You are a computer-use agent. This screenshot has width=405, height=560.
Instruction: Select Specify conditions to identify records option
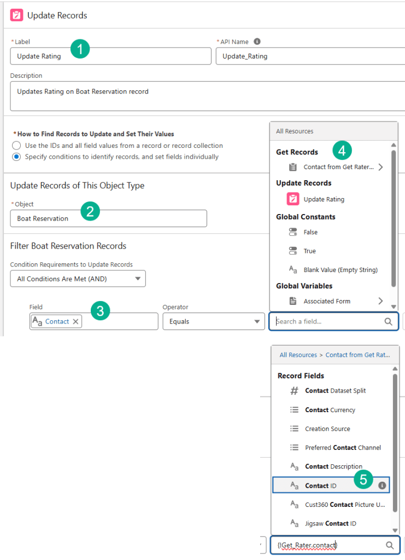pos(16,157)
